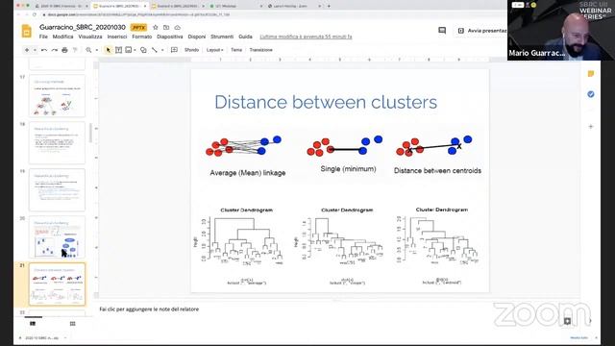This screenshot has width=615, height=346.
Task: Add an add-on with side plus icon
Action: [x=591, y=126]
